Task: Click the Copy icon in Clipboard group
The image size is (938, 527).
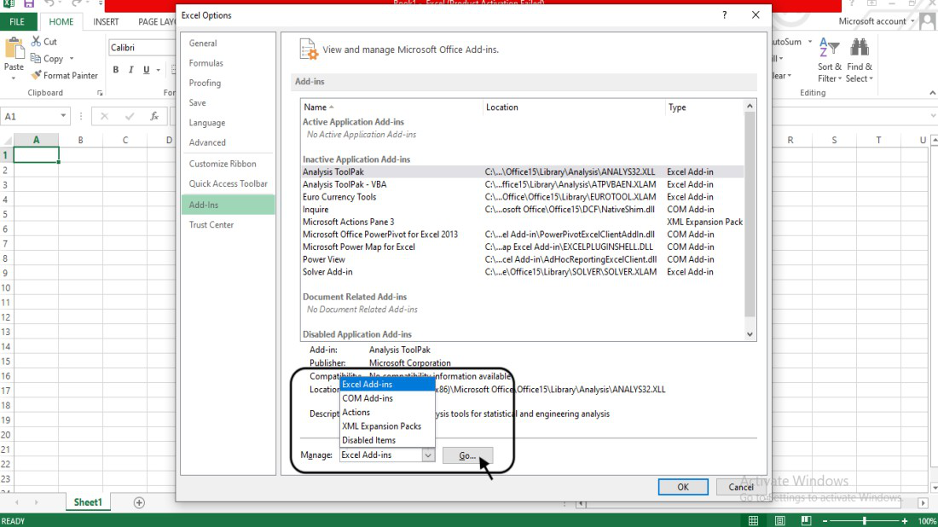Action: pyautogui.click(x=36, y=58)
